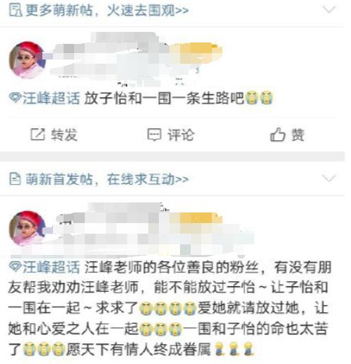Viewport: 351px width, 364px height.
Task: Tap the repost (转发) share icon
Action: pyautogui.click(x=37, y=135)
